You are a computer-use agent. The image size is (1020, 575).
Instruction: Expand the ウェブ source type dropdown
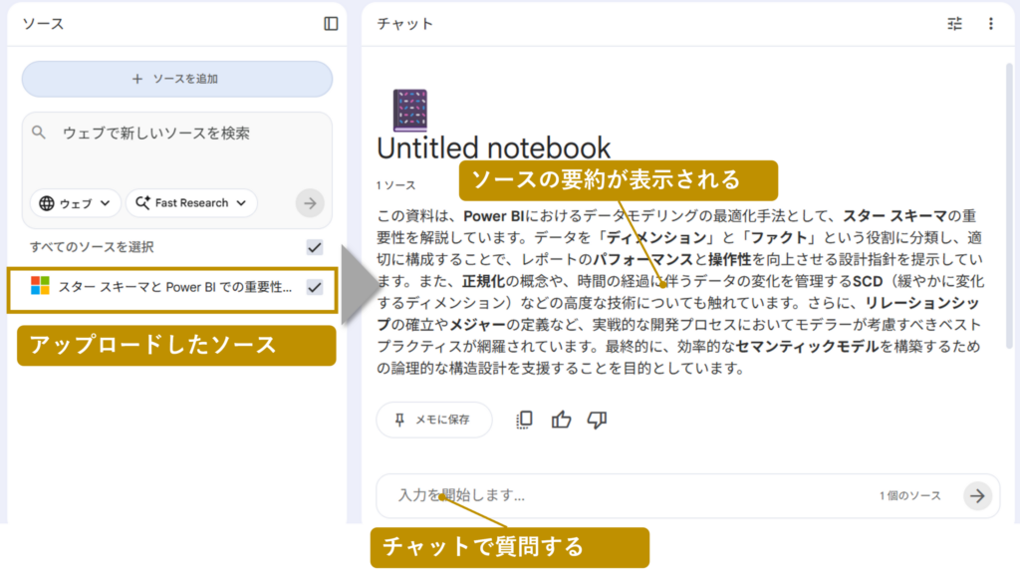tap(76, 203)
